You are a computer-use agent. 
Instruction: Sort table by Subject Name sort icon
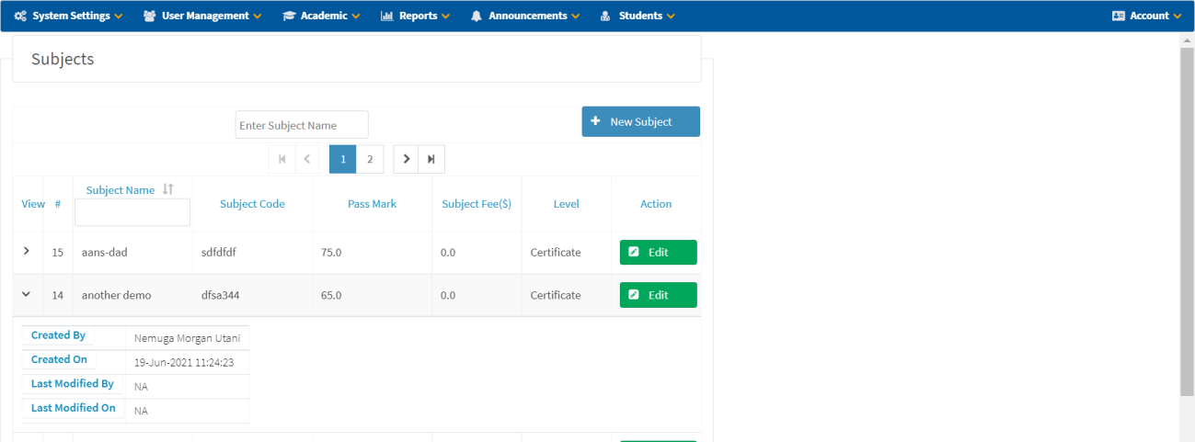(x=167, y=189)
